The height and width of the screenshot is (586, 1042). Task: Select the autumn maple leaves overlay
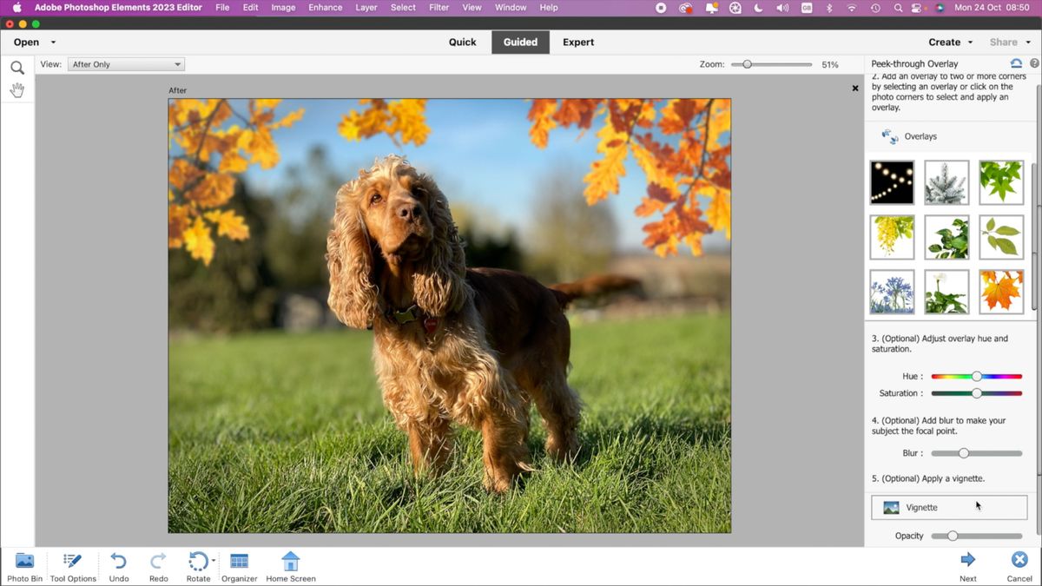click(x=1001, y=292)
